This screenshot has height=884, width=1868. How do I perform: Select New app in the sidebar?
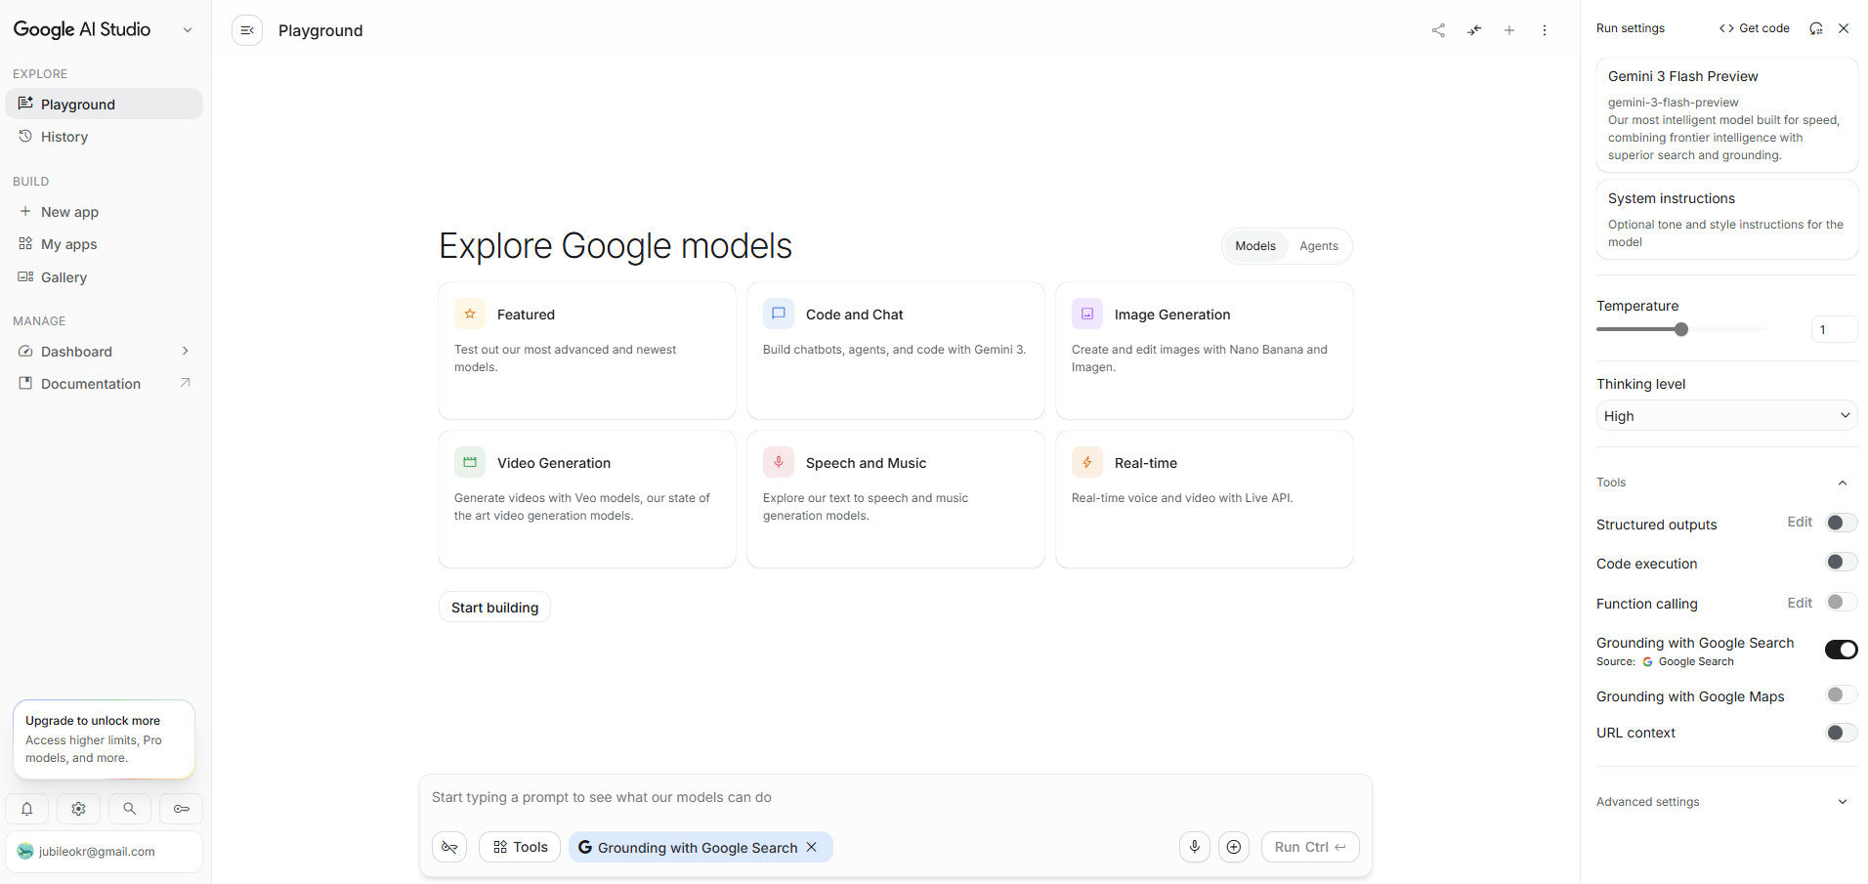pyautogui.click(x=104, y=212)
